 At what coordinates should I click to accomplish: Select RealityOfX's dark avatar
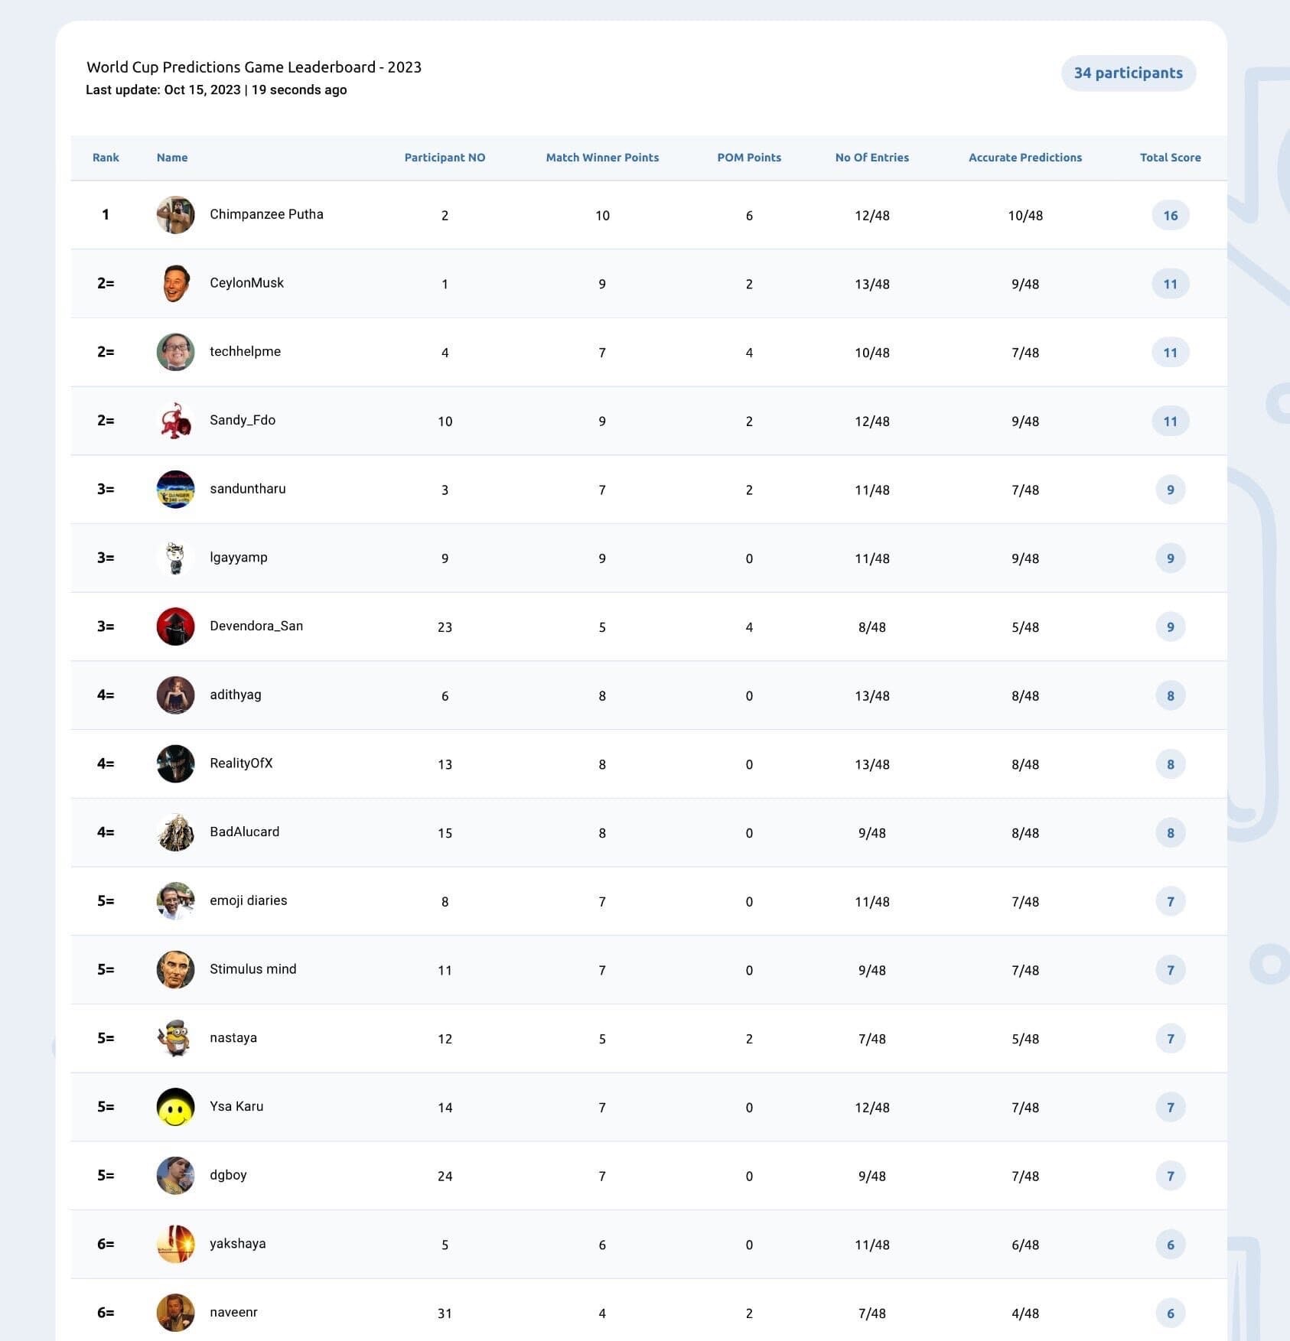coord(175,763)
